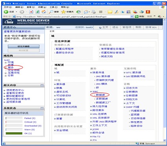Click the Print printer icon

tap(94, 12)
